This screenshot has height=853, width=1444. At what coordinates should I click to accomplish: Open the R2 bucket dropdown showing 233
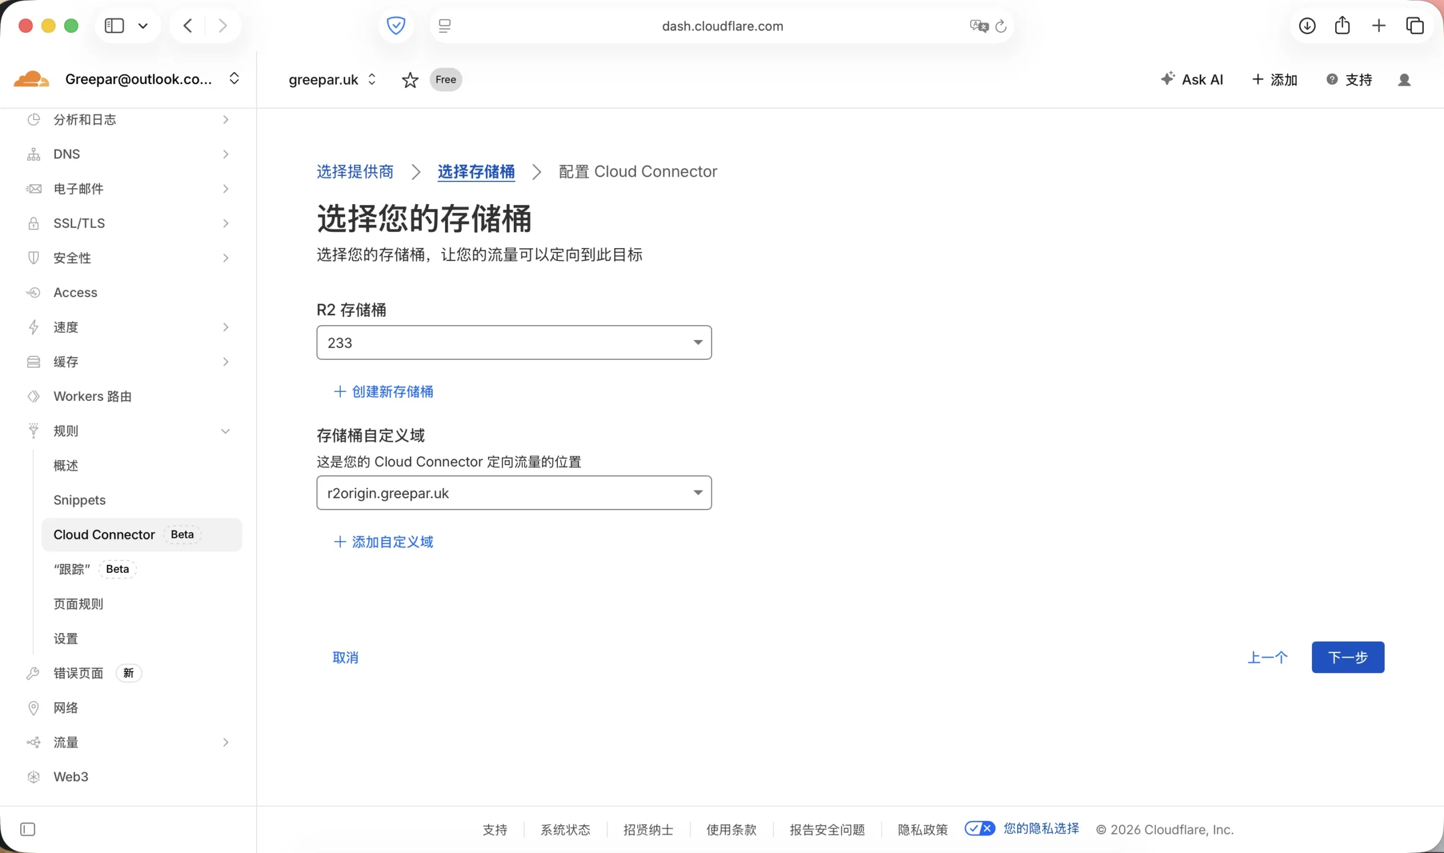pyautogui.click(x=513, y=343)
